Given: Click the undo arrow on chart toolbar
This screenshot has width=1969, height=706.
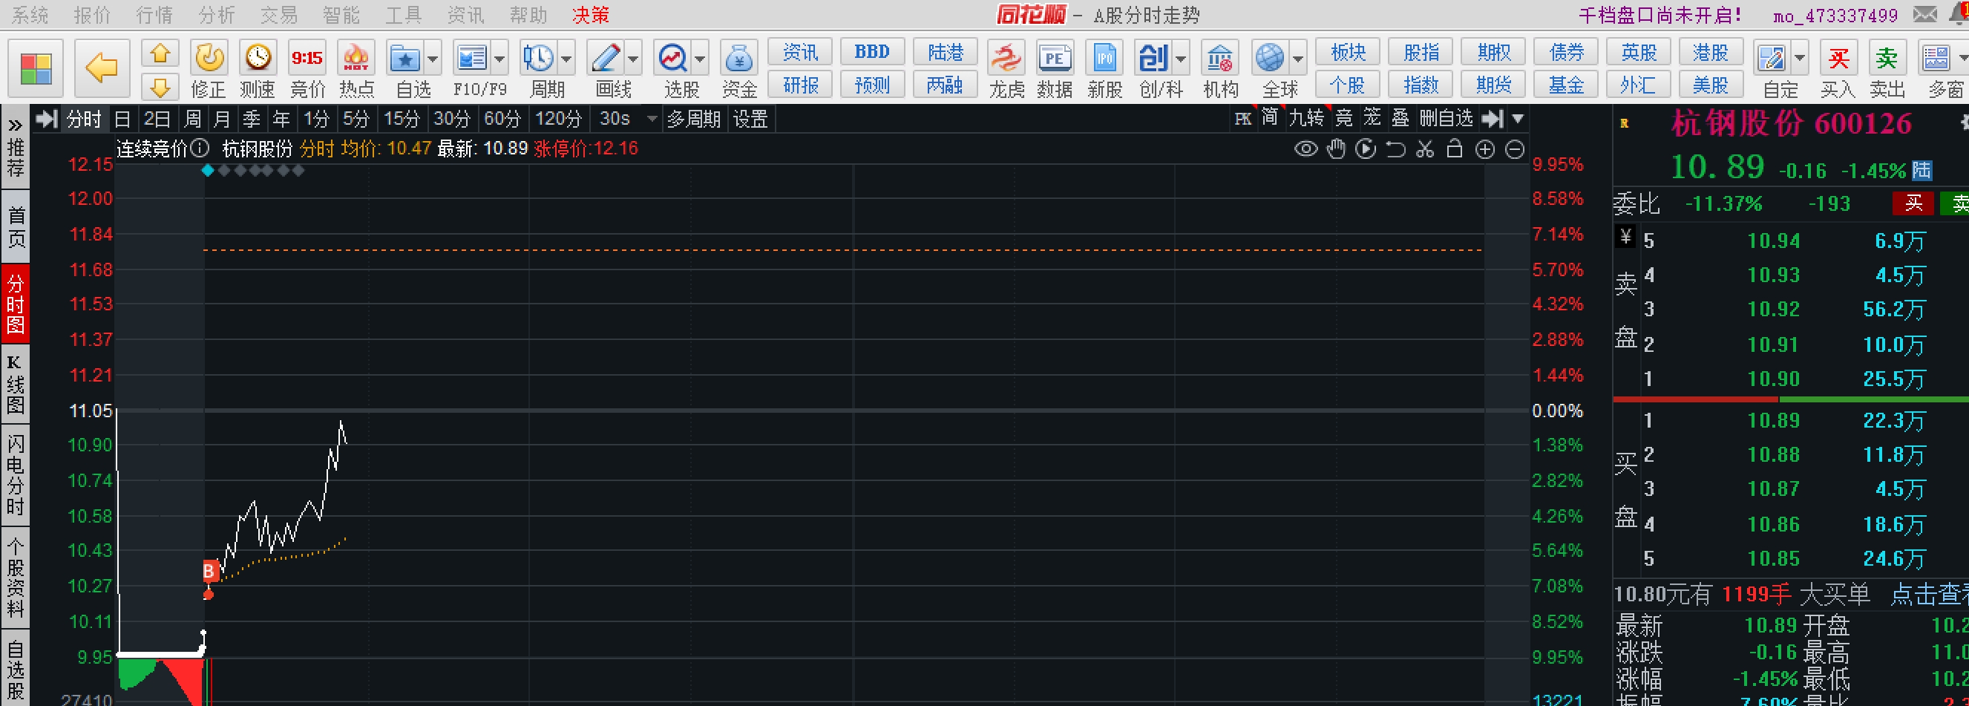Looking at the screenshot, I should [1396, 149].
